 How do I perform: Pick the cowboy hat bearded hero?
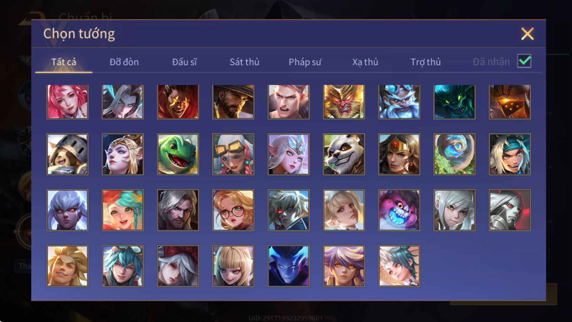click(x=233, y=102)
